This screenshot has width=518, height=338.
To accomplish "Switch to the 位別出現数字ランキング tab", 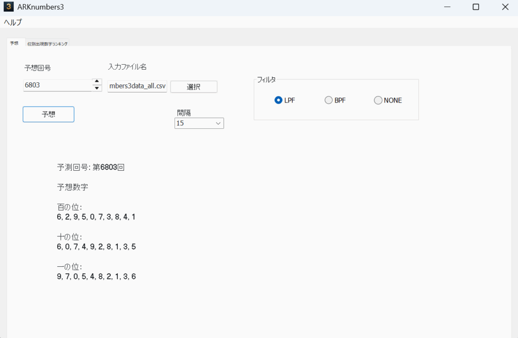I will (x=48, y=44).
